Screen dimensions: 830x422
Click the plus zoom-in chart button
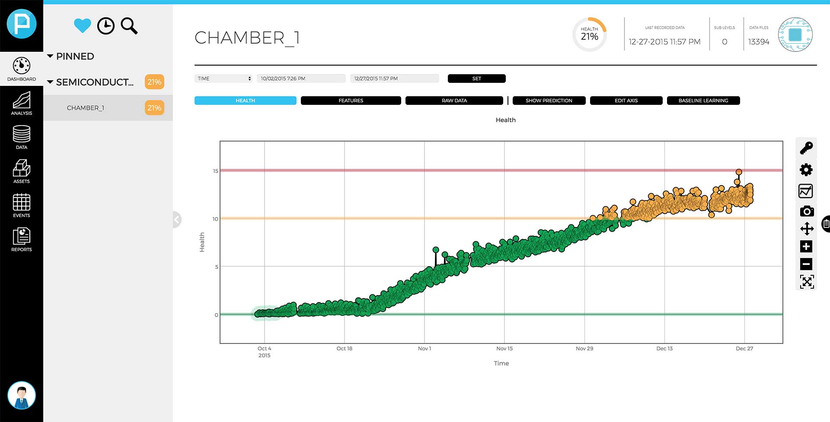coord(806,246)
